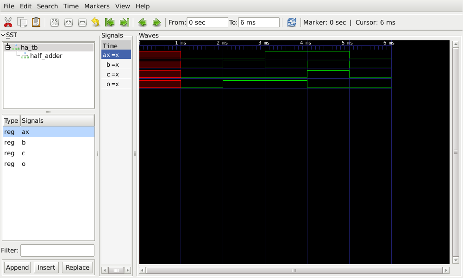Image resolution: width=463 pixels, height=278 pixels.
Task: Click waves scrollbar left arrow
Action: pos(142,270)
